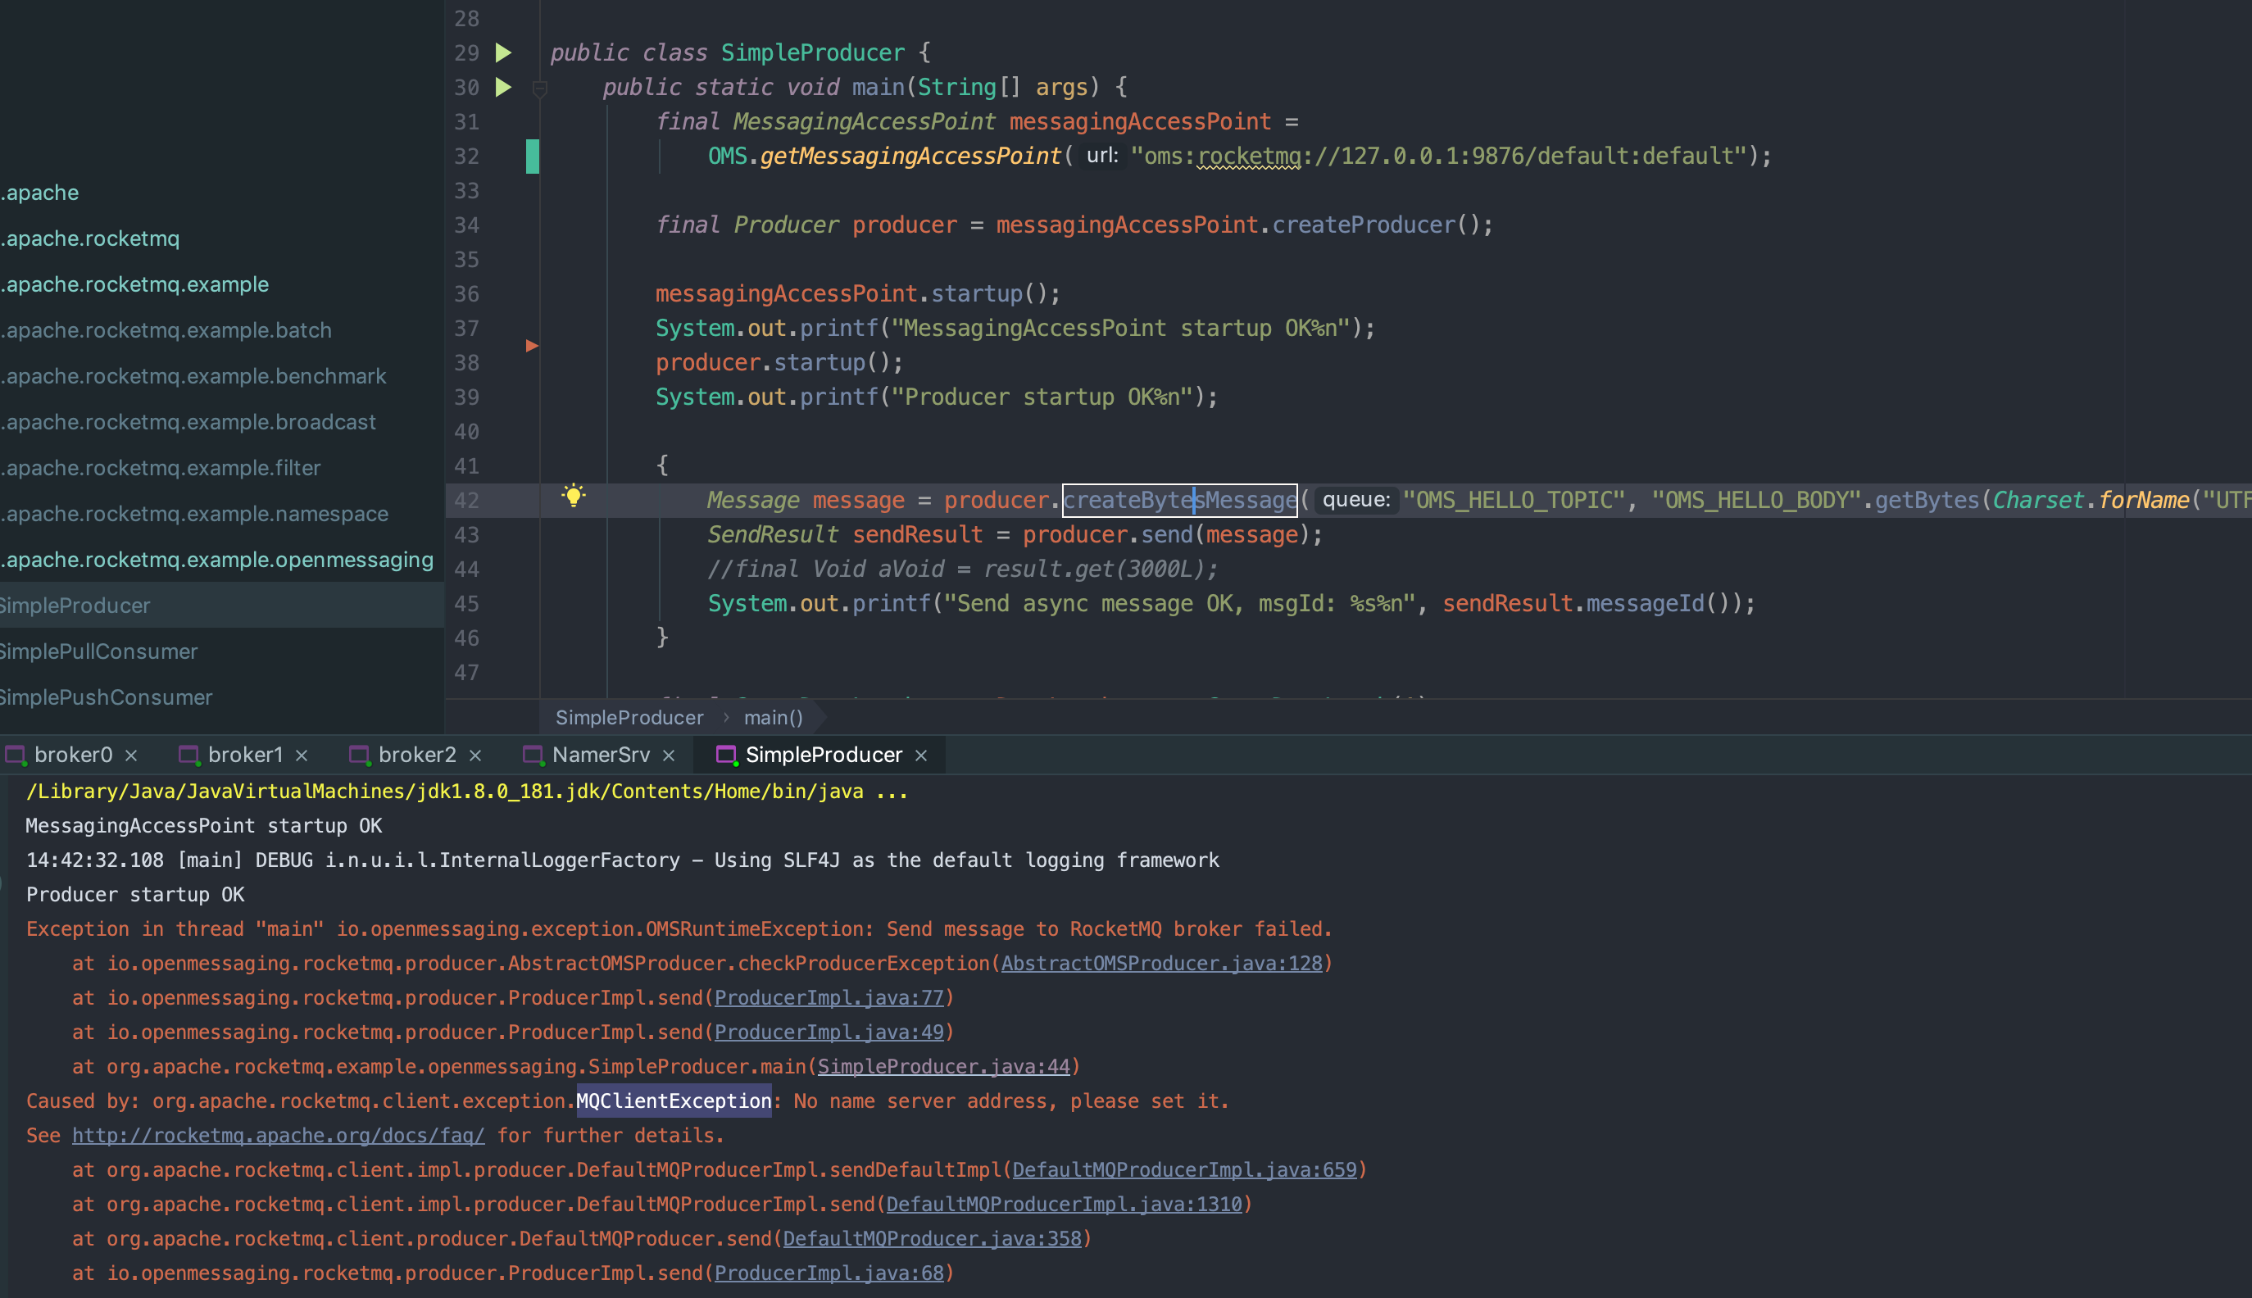This screenshot has width=2252, height=1298.
Task: Close the broker0 run tab
Action: tap(131, 755)
